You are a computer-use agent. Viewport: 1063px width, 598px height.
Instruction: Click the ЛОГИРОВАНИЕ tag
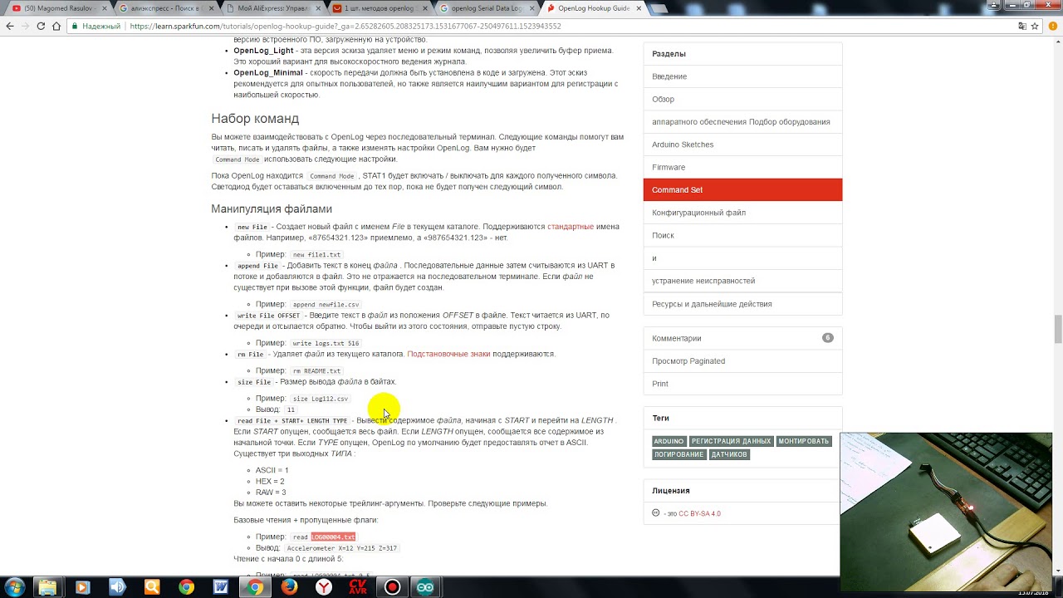678,454
